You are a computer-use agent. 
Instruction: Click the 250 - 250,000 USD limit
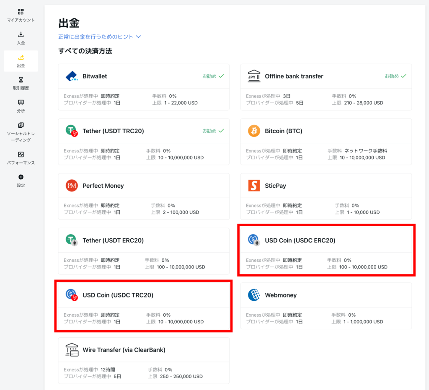(x=181, y=376)
